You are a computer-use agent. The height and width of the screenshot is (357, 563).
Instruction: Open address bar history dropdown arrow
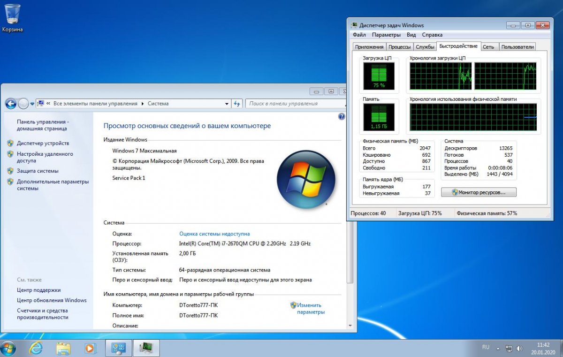click(227, 104)
